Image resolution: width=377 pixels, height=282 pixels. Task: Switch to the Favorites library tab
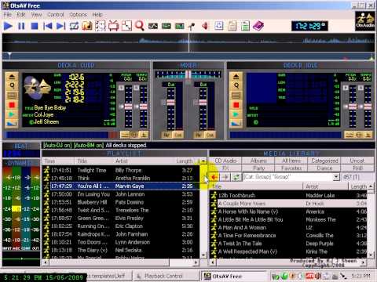[291, 168]
